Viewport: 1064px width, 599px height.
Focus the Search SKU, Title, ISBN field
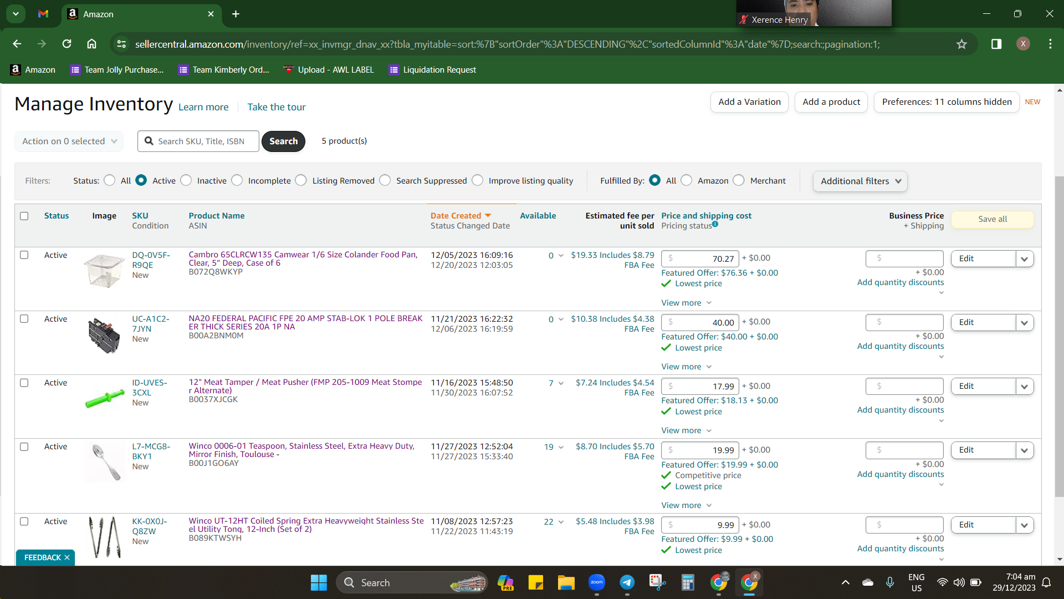point(198,141)
